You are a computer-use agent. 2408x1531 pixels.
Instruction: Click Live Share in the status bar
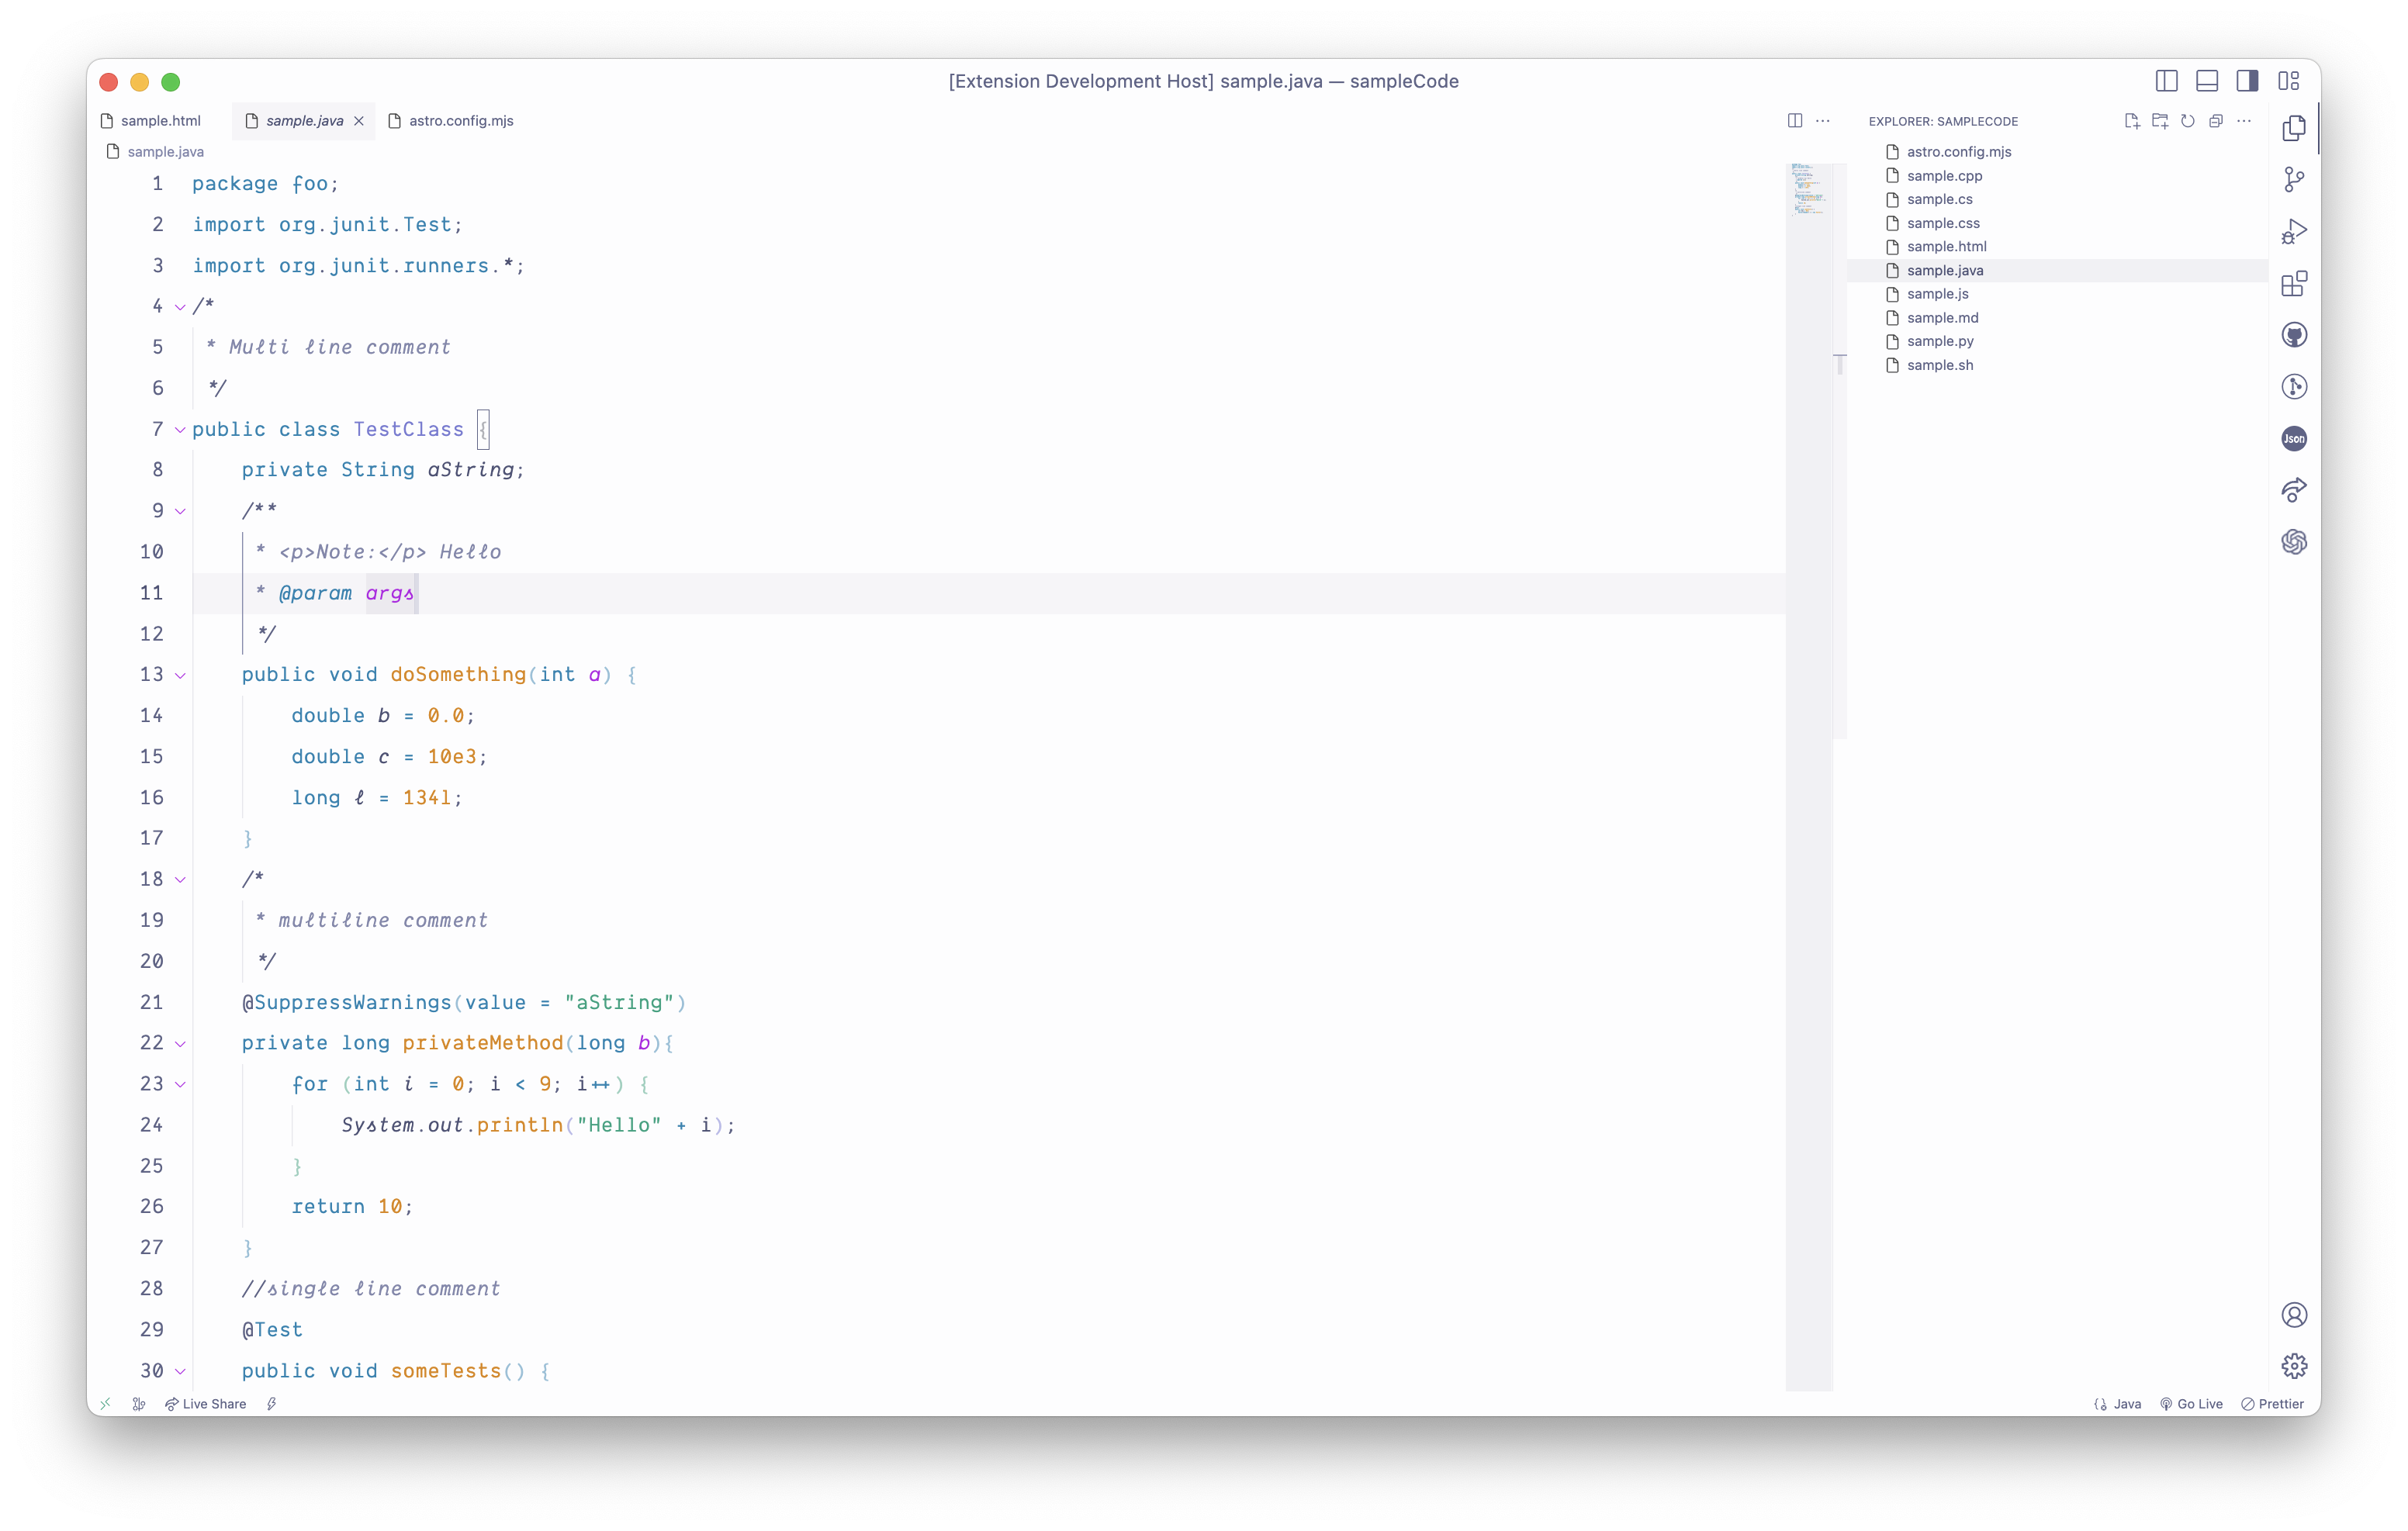[x=206, y=1404]
